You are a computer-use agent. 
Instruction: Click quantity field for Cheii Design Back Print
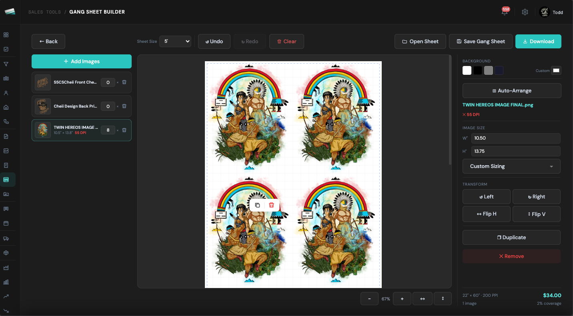point(108,106)
